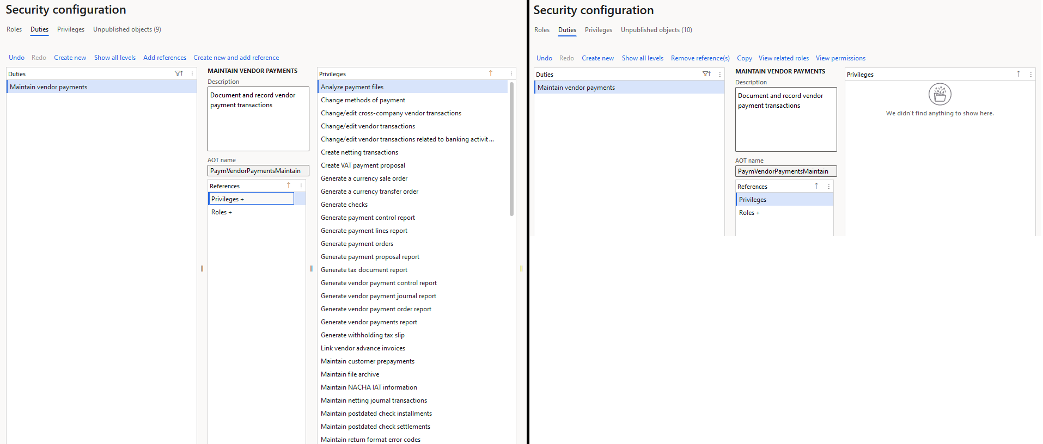Select Create VAT payment proposal privilege
The height and width of the screenshot is (444, 1043).
coord(412,165)
